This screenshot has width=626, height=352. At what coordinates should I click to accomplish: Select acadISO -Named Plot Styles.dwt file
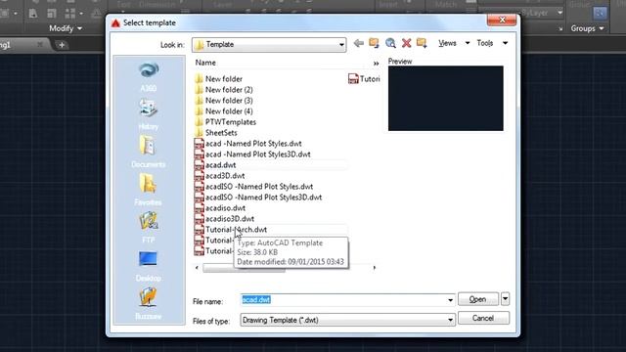[253, 187]
